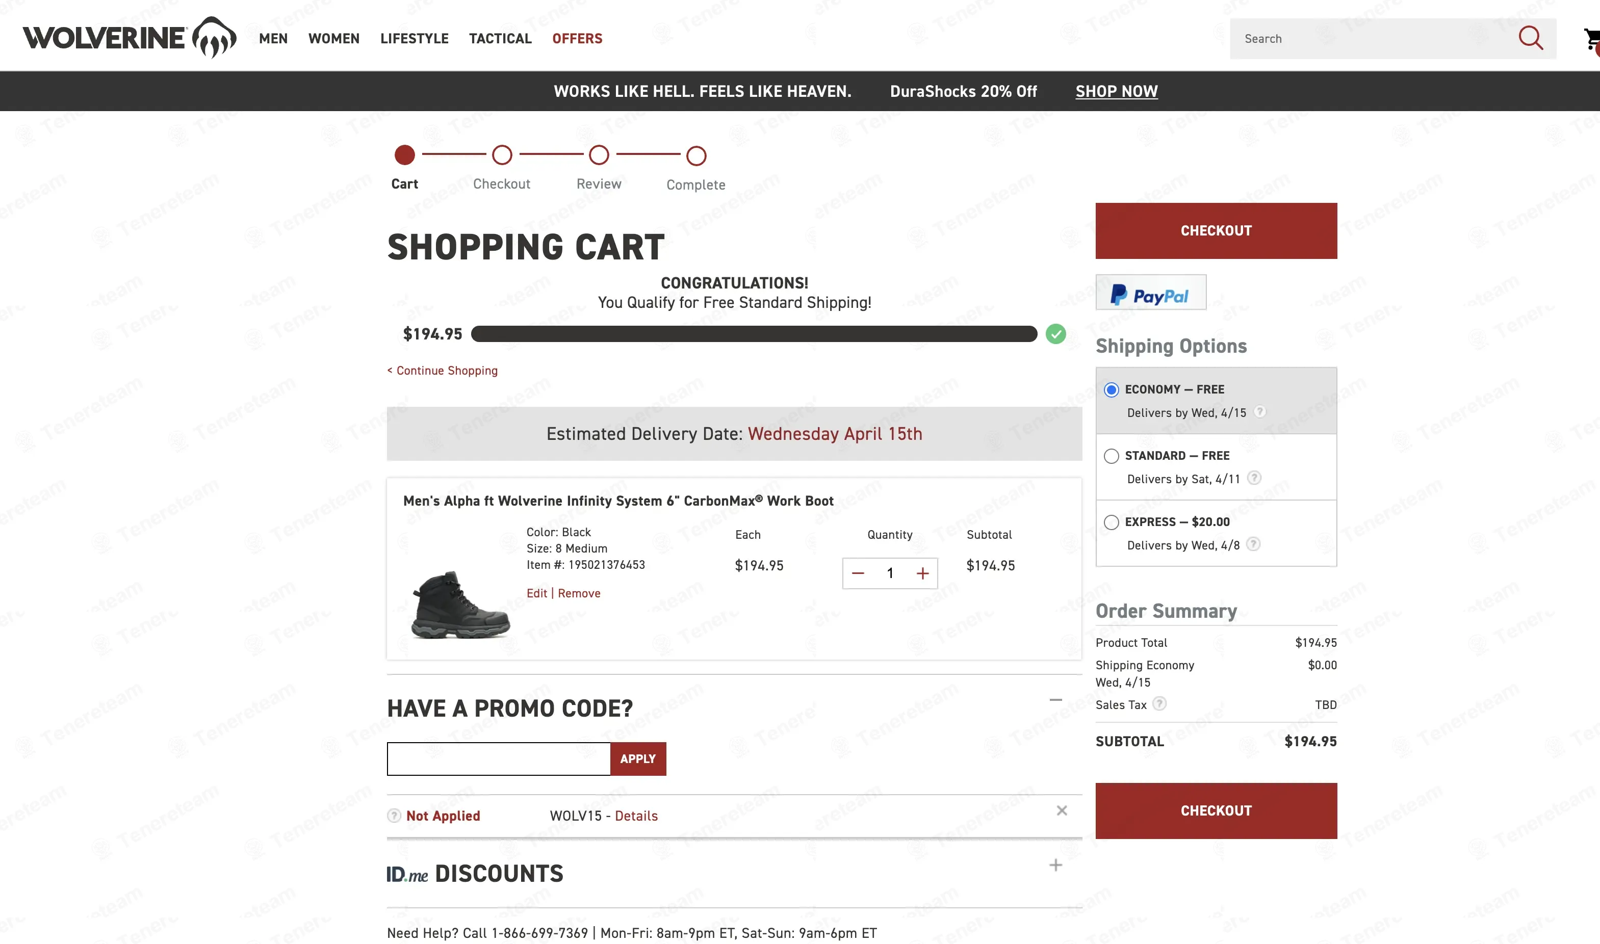Click the top Checkout button
Screen dimensions: 1600x944
point(1216,231)
